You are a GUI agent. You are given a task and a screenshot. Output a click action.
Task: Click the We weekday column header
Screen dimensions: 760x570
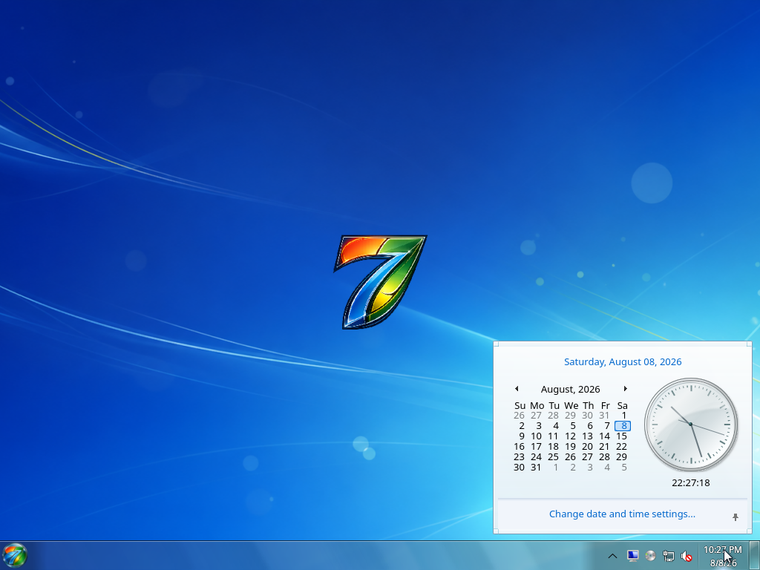(571, 406)
